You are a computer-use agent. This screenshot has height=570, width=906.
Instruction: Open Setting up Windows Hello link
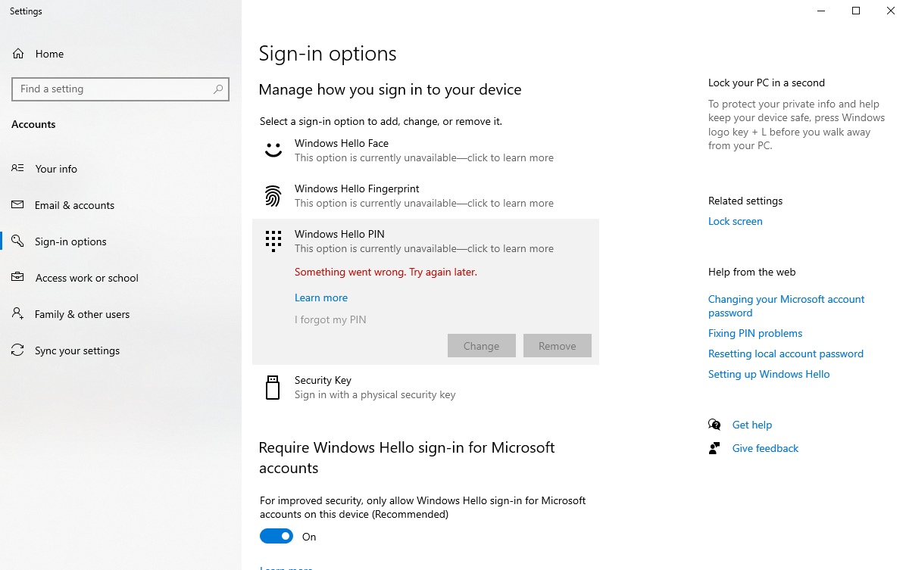click(x=769, y=374)
